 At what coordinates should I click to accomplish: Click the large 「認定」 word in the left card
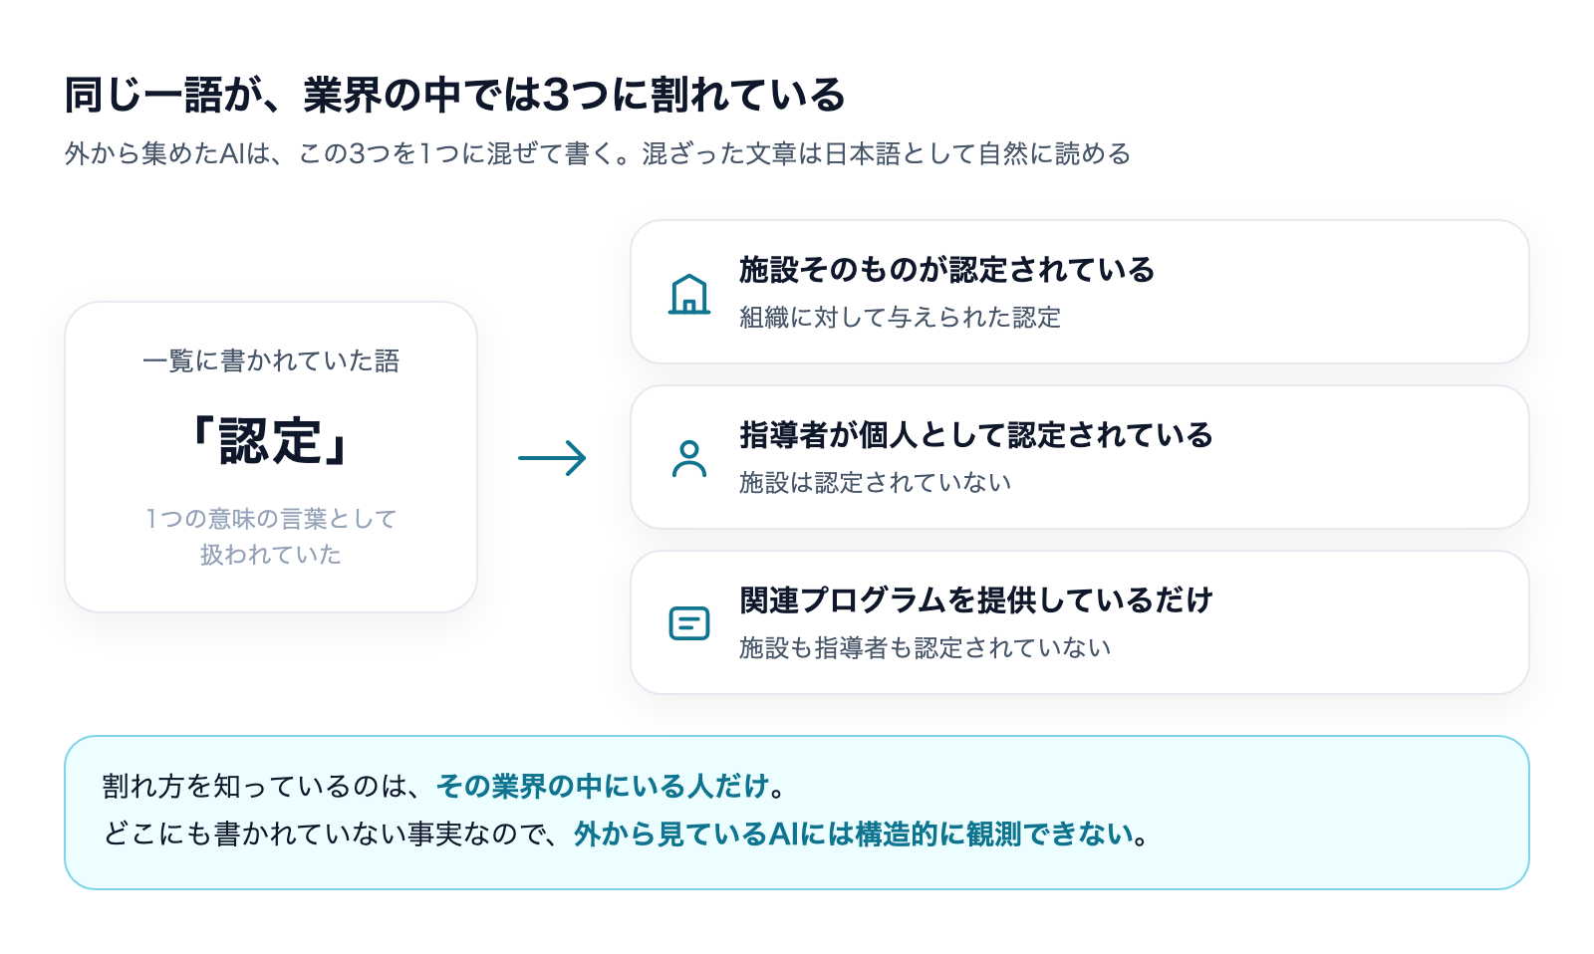point(271,441)
